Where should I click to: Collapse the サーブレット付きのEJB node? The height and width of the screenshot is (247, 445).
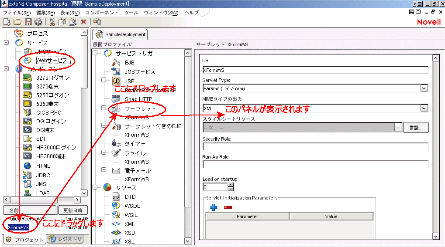coord(104,125)
